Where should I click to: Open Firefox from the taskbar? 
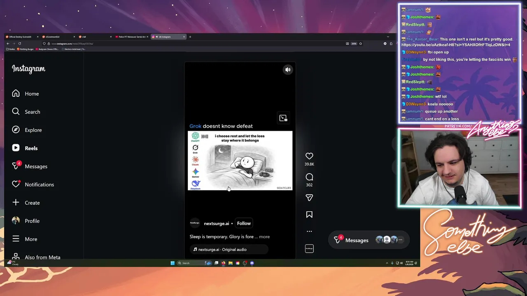coord(224,263)
